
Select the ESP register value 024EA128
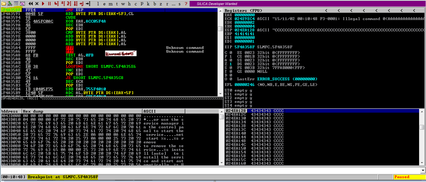[245, 30]
